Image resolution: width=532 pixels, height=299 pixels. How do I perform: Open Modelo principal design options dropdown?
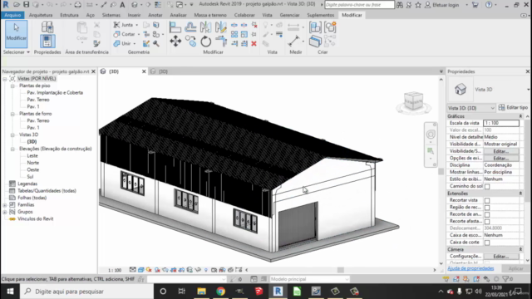coord(309,279)
